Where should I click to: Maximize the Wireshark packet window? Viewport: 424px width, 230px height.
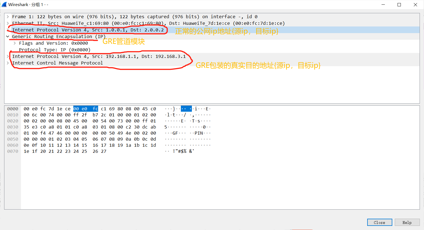(x=399, y=4)
